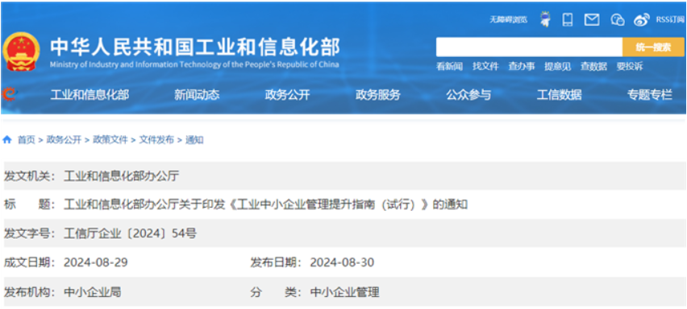Open the mobile version icon

pos(568,19)
